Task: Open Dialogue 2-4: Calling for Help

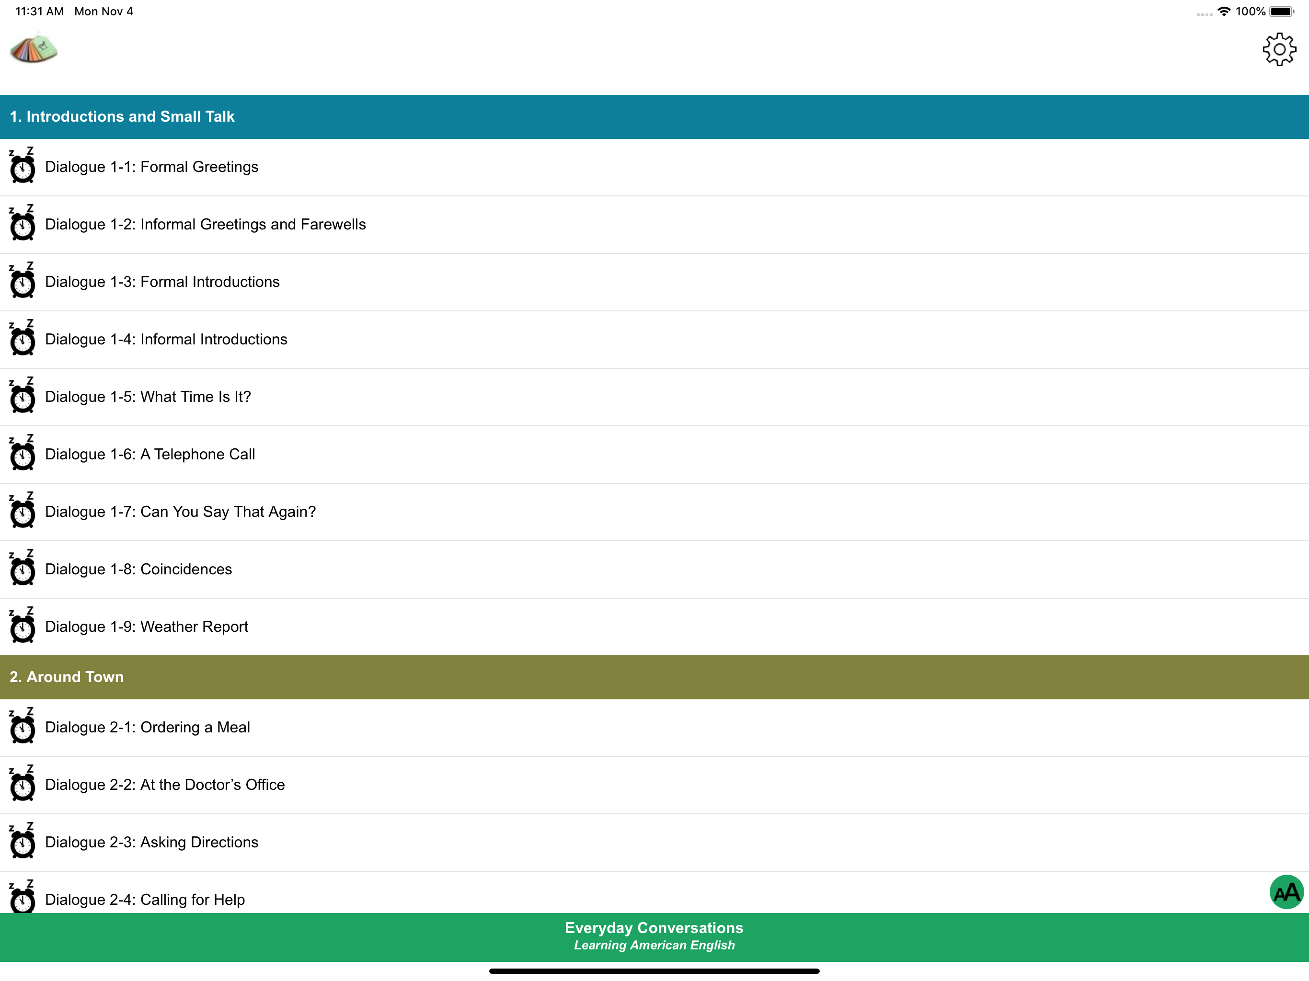Action: click(x=145, y=899)
